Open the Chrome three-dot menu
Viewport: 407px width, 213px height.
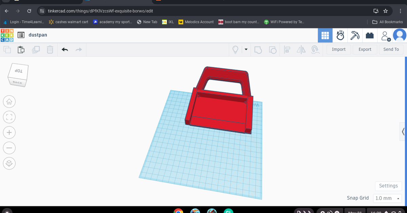click(400, 11)
